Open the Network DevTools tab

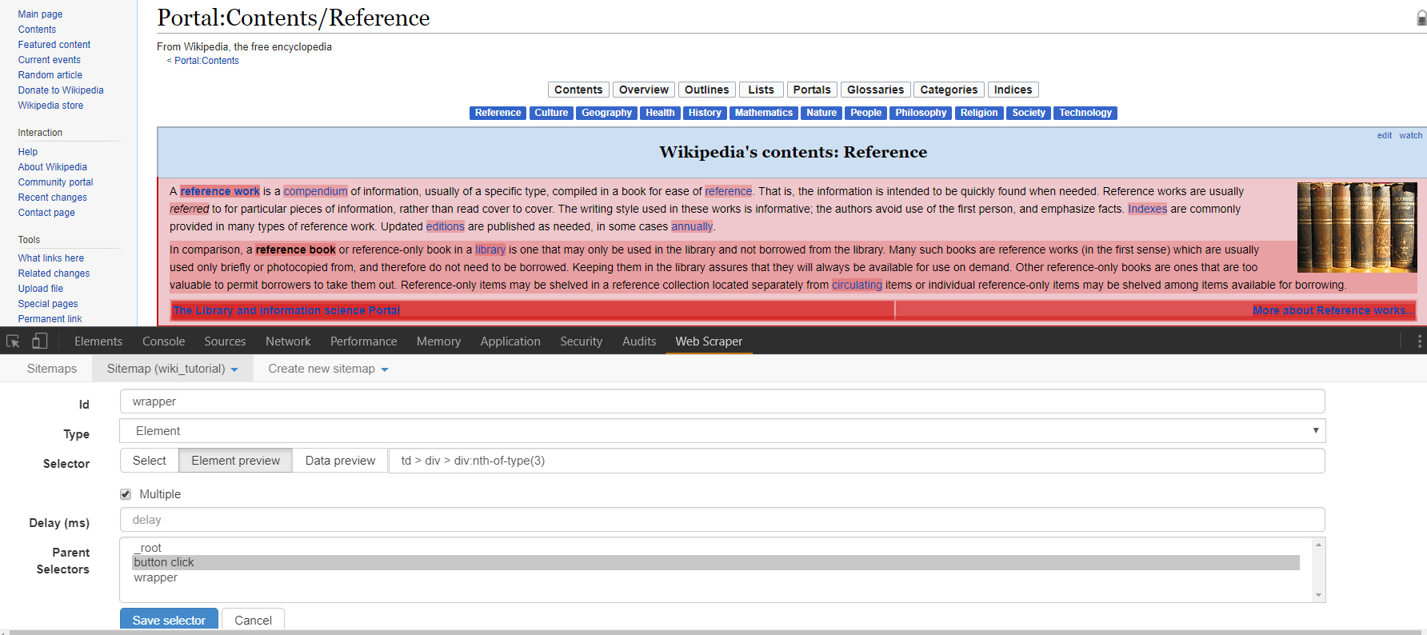click(x=288, y=341)
